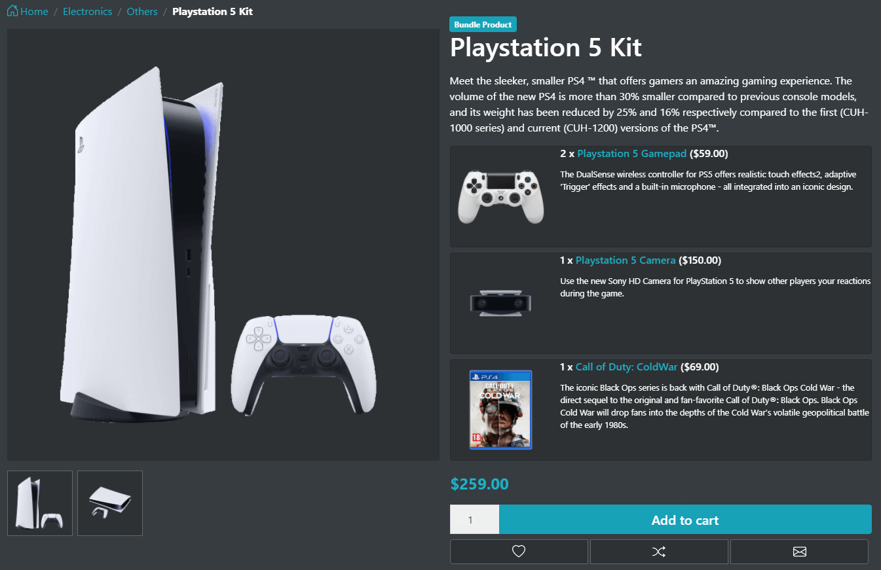
Task: Add product to wishlist with heart icon
Action: click(x=519, y=552)
